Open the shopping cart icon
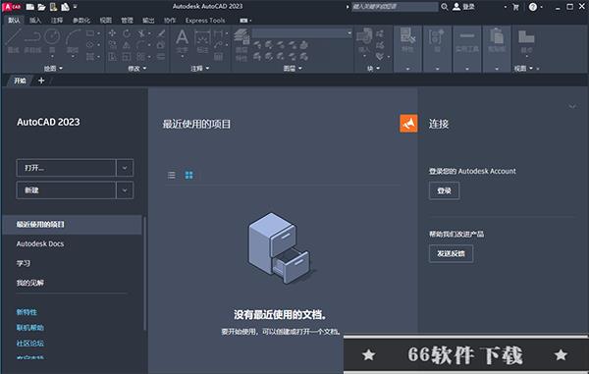This screenshot has height=374, width=589. [515, 7]
